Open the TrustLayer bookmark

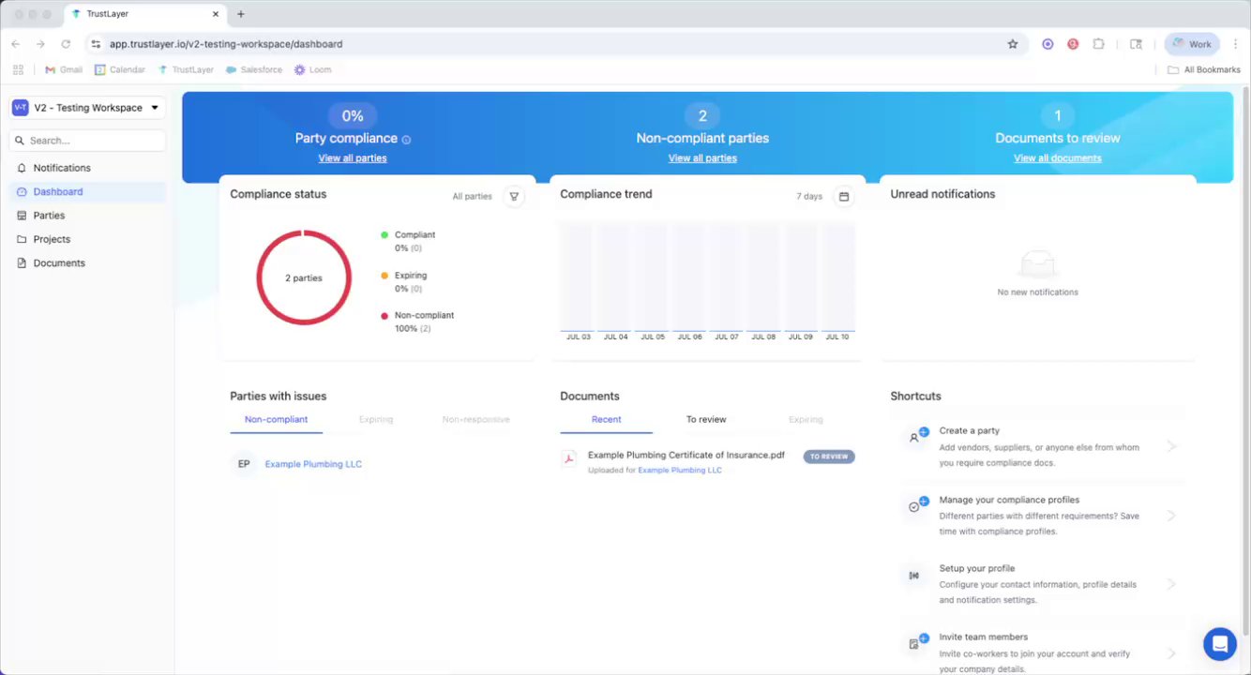pos(186,69)
